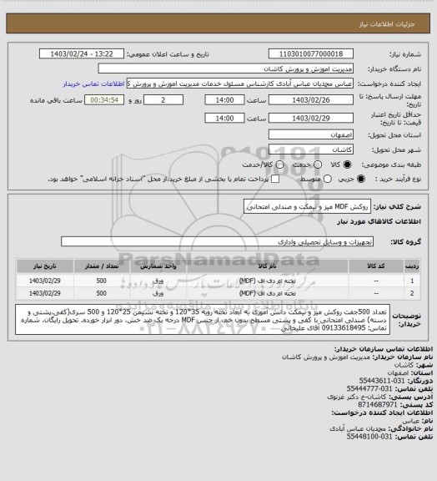The width and height of the screenshot is (437, 481).
Task: Click delivery city field کاشان
Action: click(311, 149)
